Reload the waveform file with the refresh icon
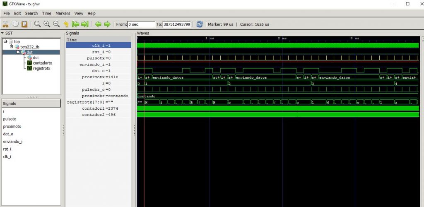Image resolution: width=424 pixels, height=207 pixels. pyautogui.click(x=200, y=24)
